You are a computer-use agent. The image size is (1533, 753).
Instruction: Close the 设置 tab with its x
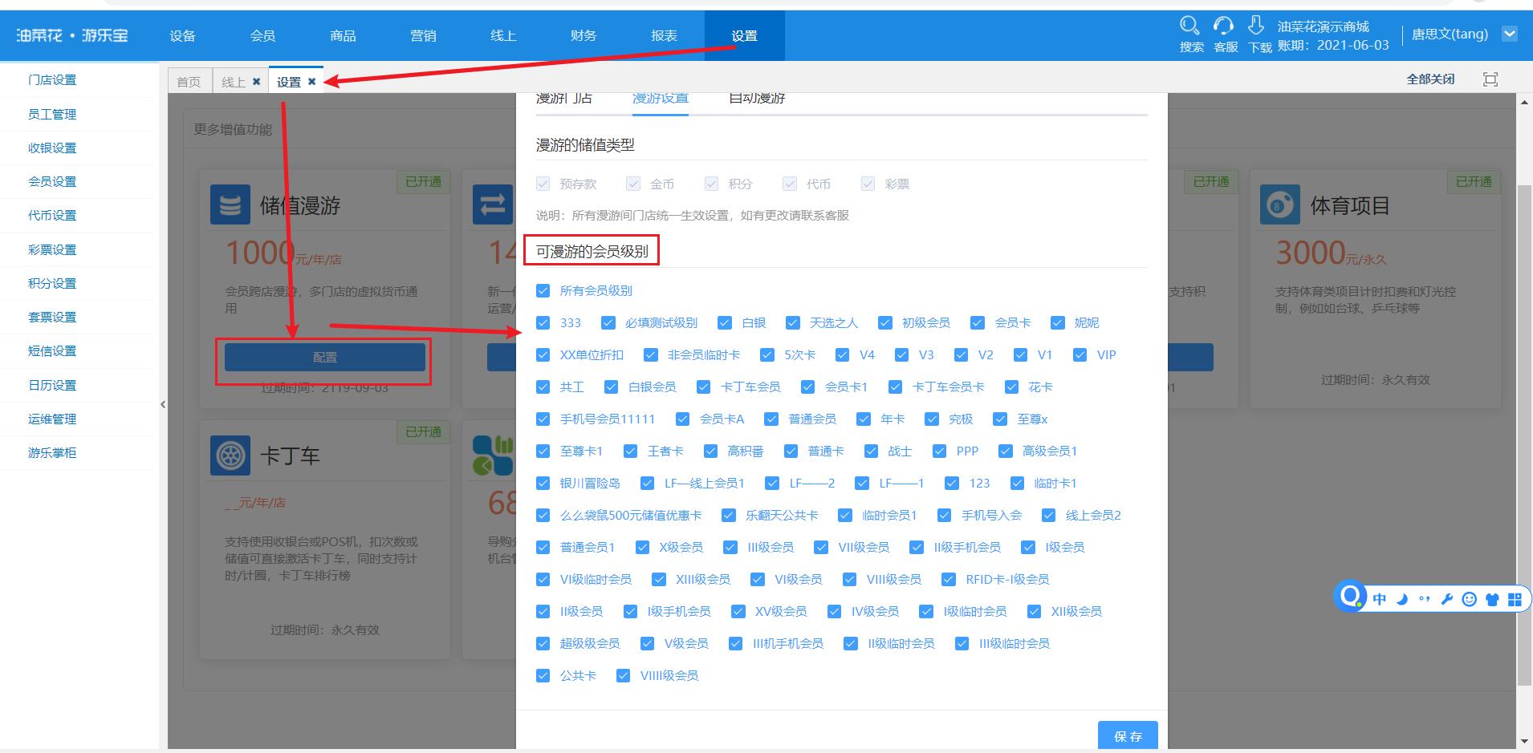tap(312, 81)
